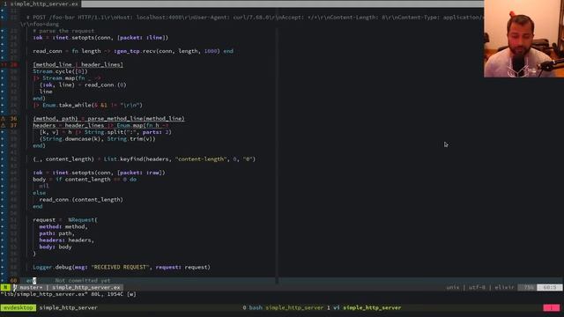Switch to tmux window 0 bash
This screenshot has height=317, width=564.
coord(253,307)
